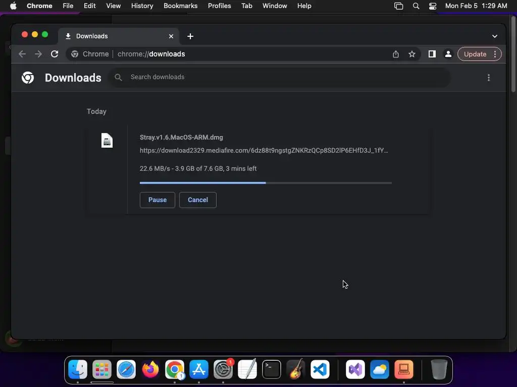This screenshot has width=517, height=387.
Task: Cancel the Stray dmg download
Action: (x=198, y=200)
